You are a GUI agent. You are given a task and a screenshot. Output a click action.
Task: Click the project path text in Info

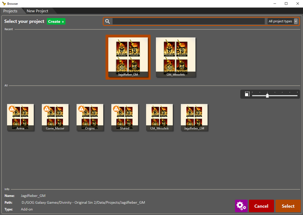83,202
